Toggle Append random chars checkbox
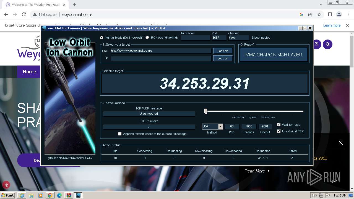The width and height of the screenshot is (354, 199). pyautogui.click(x=120, y=134)
